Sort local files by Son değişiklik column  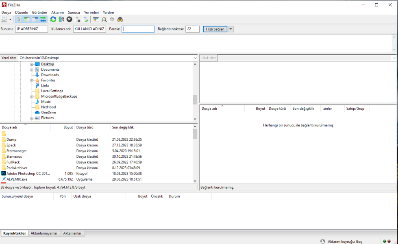tap(123, 127)
